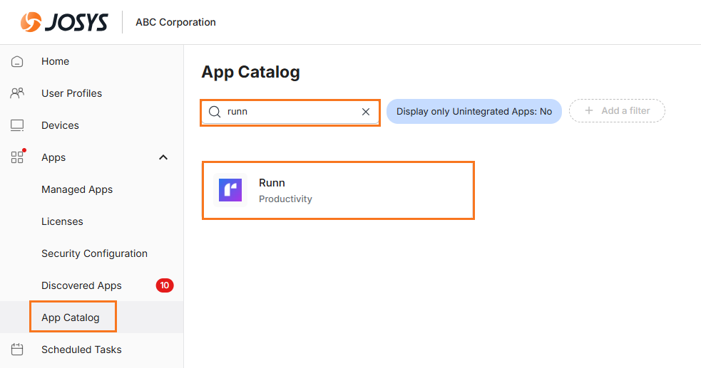The width and height of the screenshot is (701, 368).
Task: Clear the search text with X icon
Action: (366, 112)
